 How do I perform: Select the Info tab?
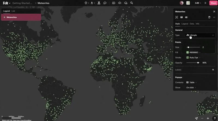click(x=197, y=24)
